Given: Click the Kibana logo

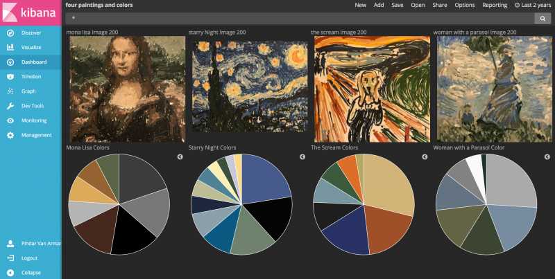Looking at the screenshot, I should click(x=31, y=12).
